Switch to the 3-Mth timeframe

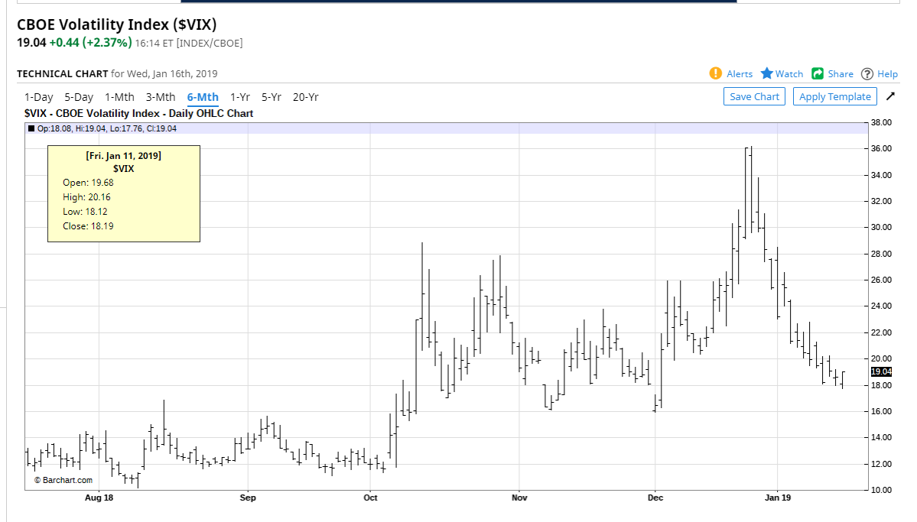[x=161, y=97]
